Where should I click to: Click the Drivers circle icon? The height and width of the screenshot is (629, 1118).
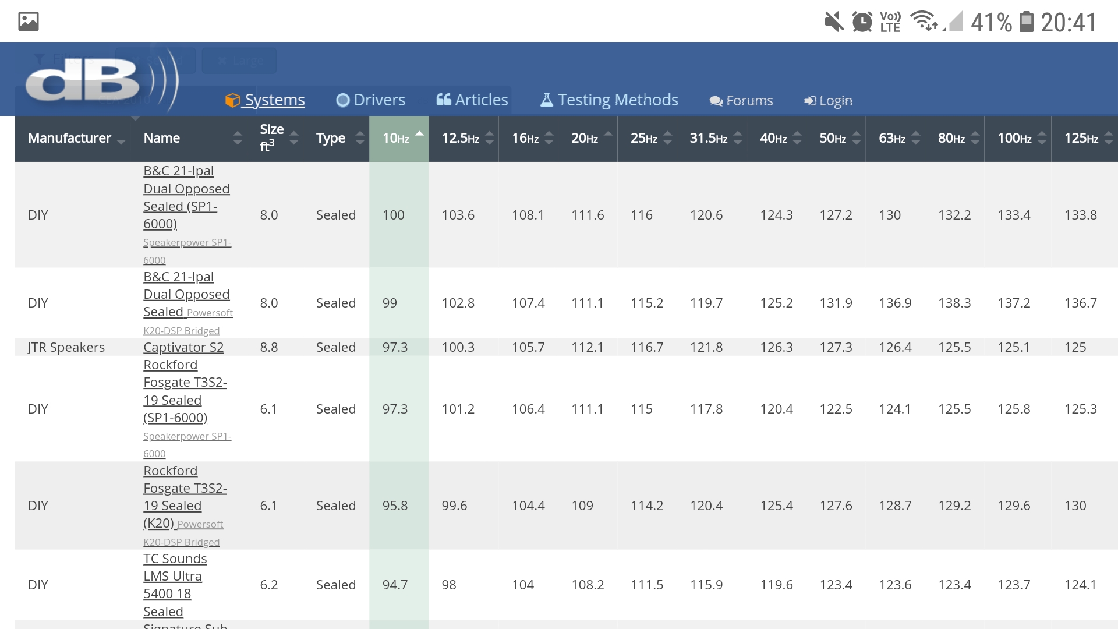pyautogui.click(x=343, y=101)
